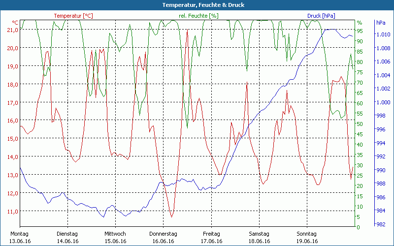Click the chart title "Temperatur, Feuchte & Druck"

197,5
